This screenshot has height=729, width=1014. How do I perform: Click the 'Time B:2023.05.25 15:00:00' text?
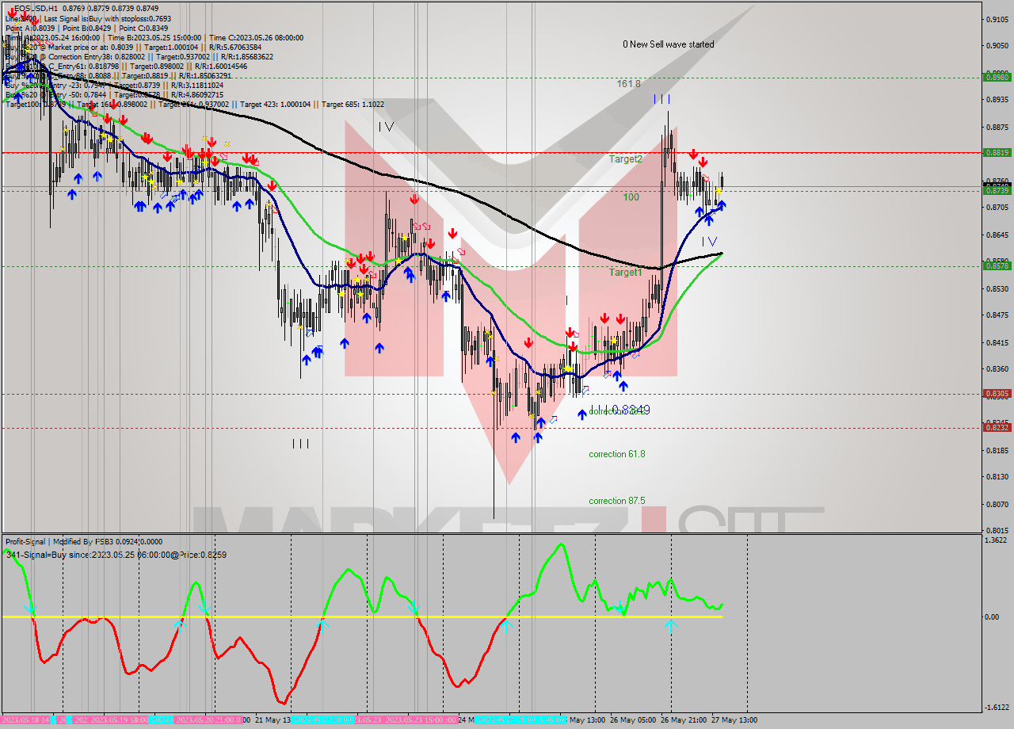tap(156, 38)
